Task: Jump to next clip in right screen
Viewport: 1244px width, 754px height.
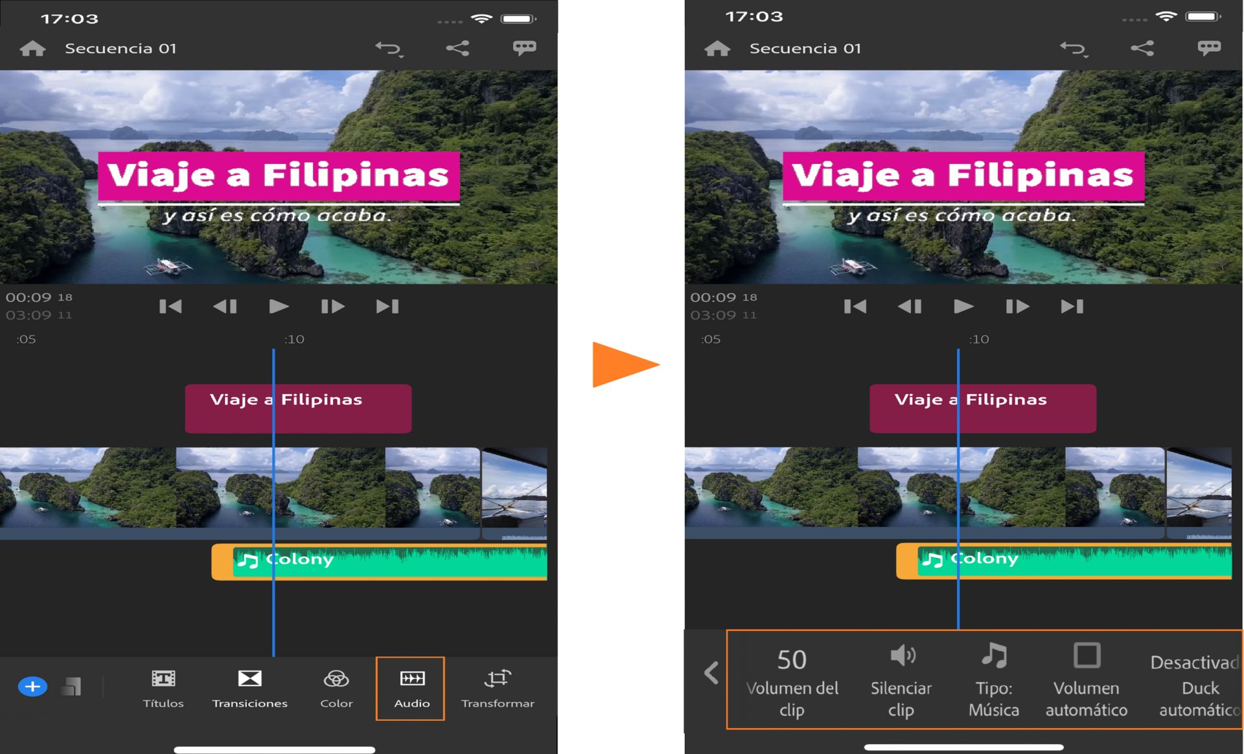Action: (1072, 306)
